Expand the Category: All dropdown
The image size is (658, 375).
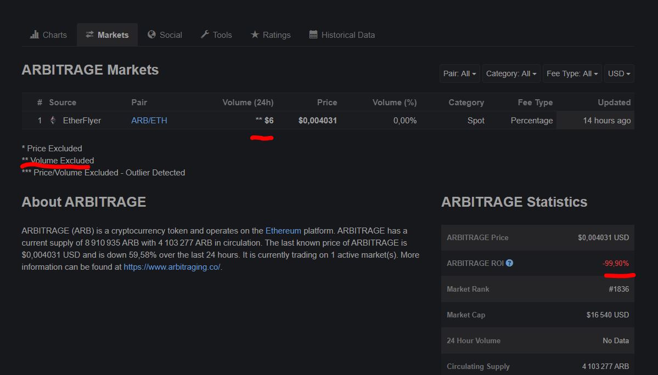(511, 73)
